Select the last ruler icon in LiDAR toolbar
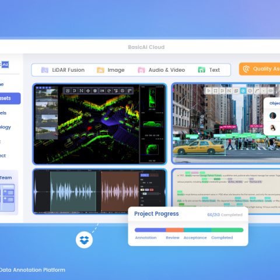 coord(129,91)
